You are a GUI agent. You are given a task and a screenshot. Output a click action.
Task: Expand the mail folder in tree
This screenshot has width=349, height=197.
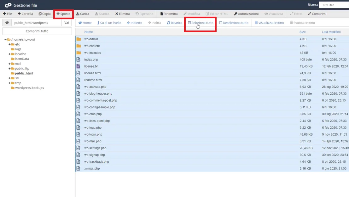9,64
